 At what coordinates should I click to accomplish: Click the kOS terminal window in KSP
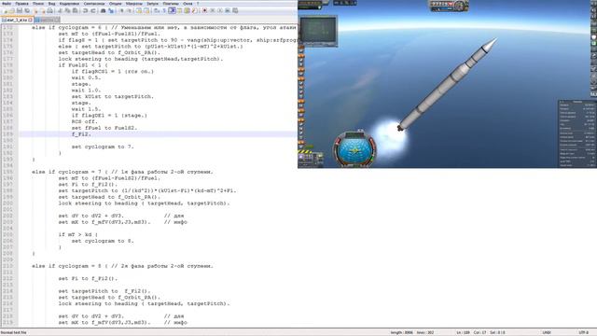tap(318, 31)
